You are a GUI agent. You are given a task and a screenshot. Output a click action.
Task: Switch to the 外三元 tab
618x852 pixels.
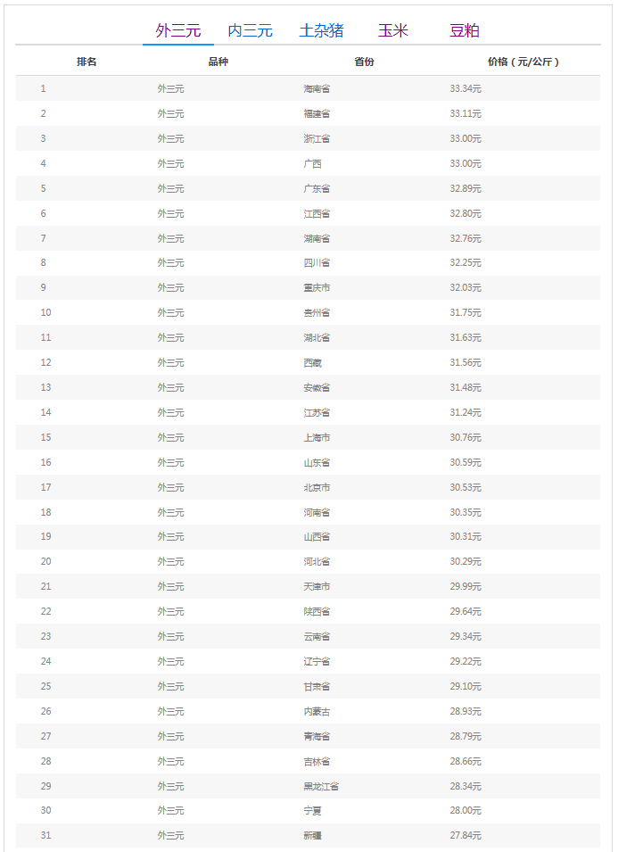(178, 30)
